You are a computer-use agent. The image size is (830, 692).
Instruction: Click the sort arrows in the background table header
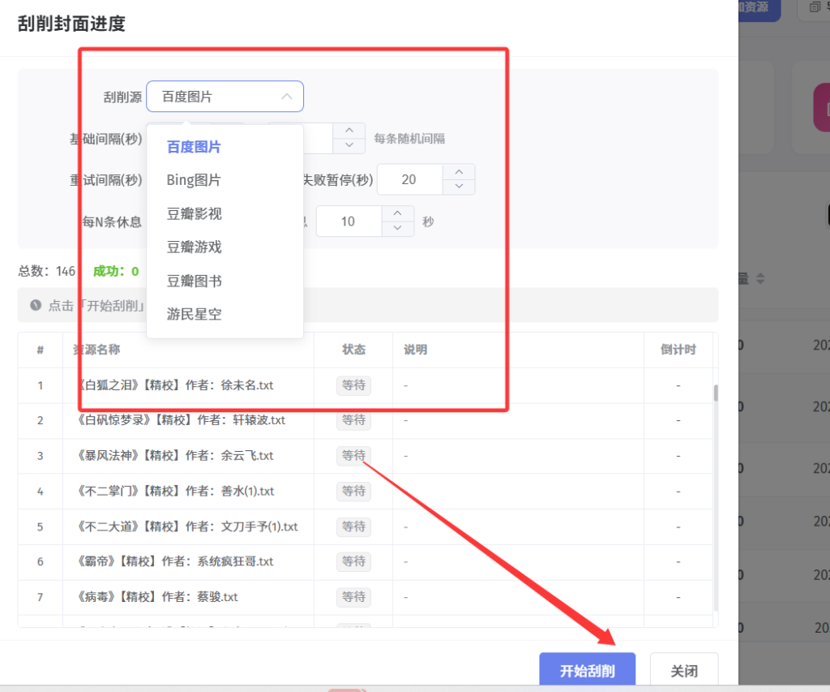[x=760, y=279]
